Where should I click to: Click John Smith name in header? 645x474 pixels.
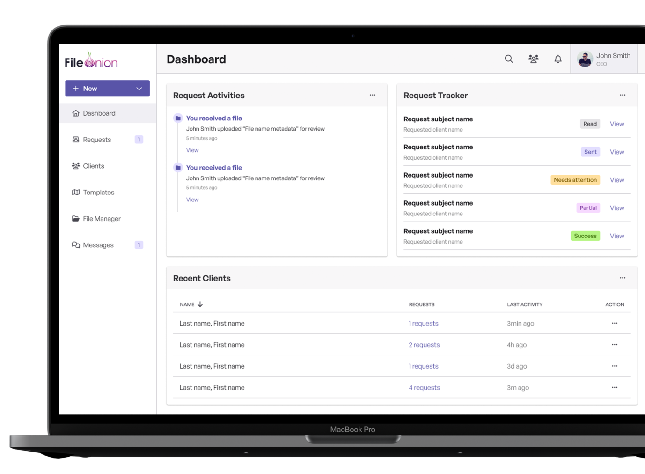[x=613, y=56]
